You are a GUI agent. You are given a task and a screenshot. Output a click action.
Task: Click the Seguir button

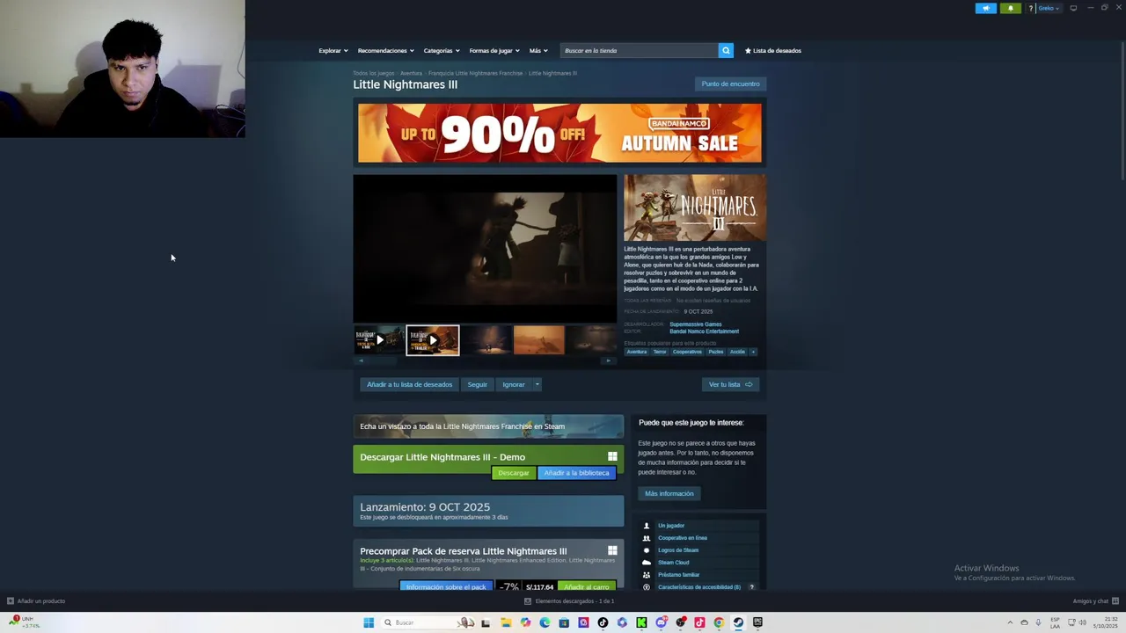pos(477,384)
